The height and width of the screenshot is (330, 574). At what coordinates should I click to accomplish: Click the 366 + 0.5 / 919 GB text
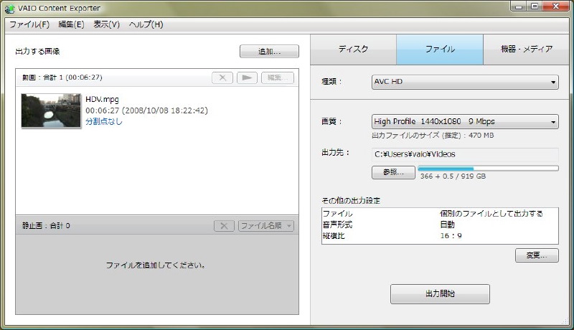453,176
